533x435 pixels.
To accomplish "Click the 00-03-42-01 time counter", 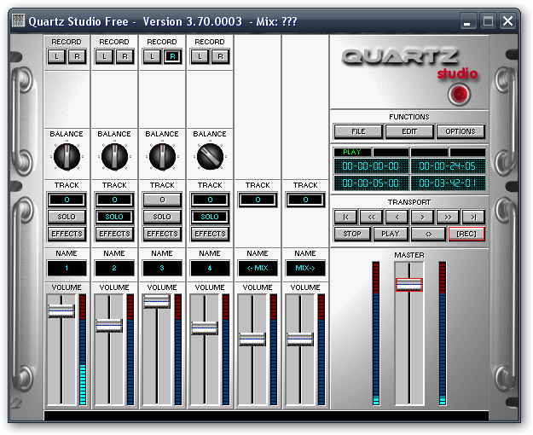I will (448, 183).
